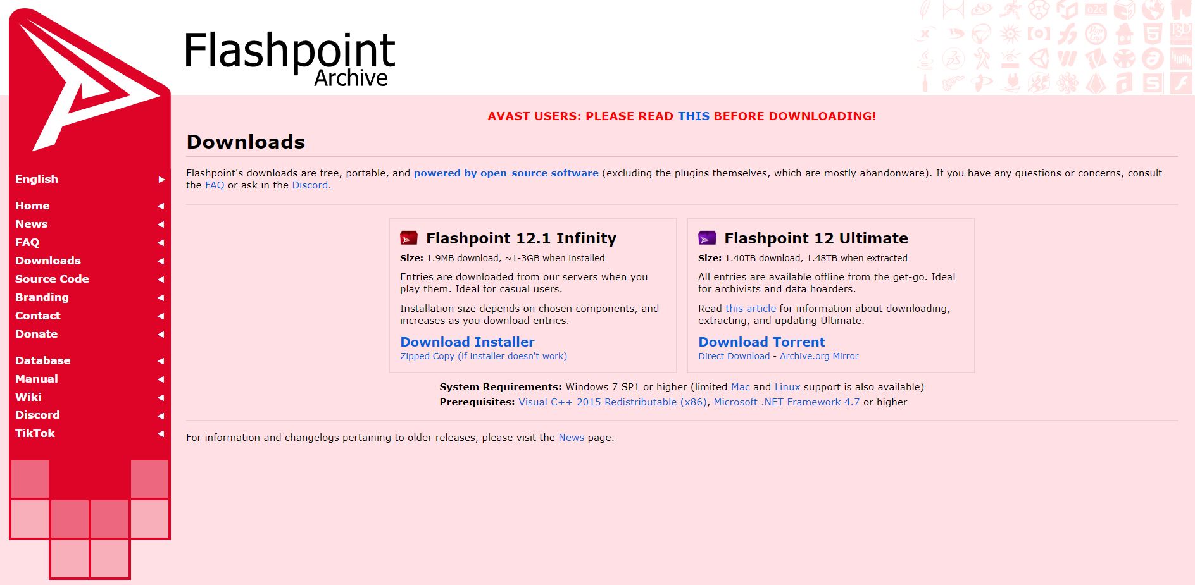
Task: Click the faded PopCap circle icon
Action: pyautogui.click(x=1096, y=34)
